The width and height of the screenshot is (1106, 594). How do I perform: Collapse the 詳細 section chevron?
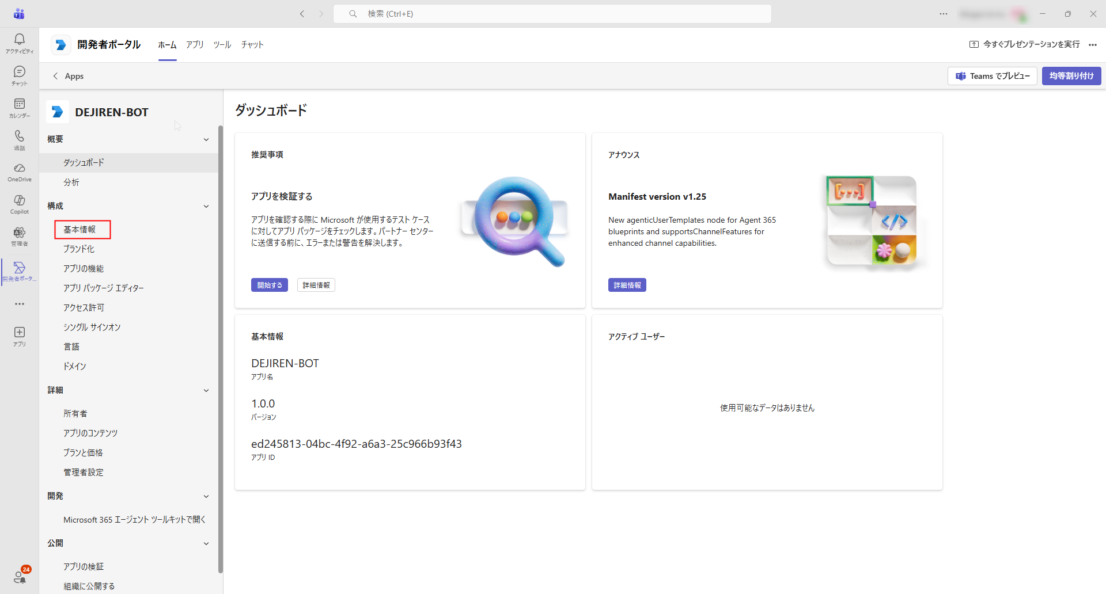(206, 390)
